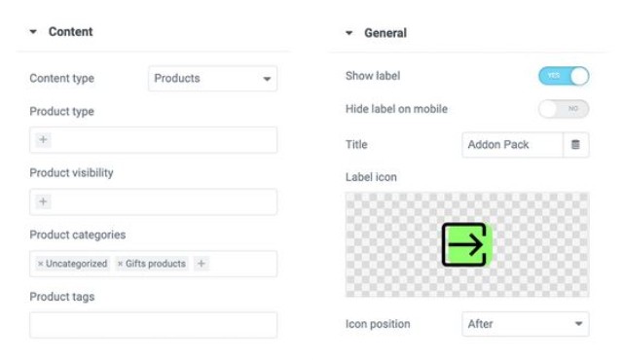Open the Content type Products dropdown

tap(212, 79)
